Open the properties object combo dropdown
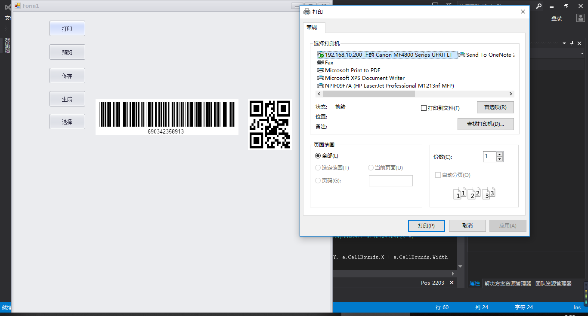 [582, 54]
